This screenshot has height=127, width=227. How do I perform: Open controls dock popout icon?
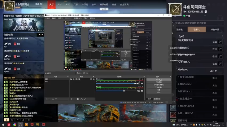click(170, 77)
